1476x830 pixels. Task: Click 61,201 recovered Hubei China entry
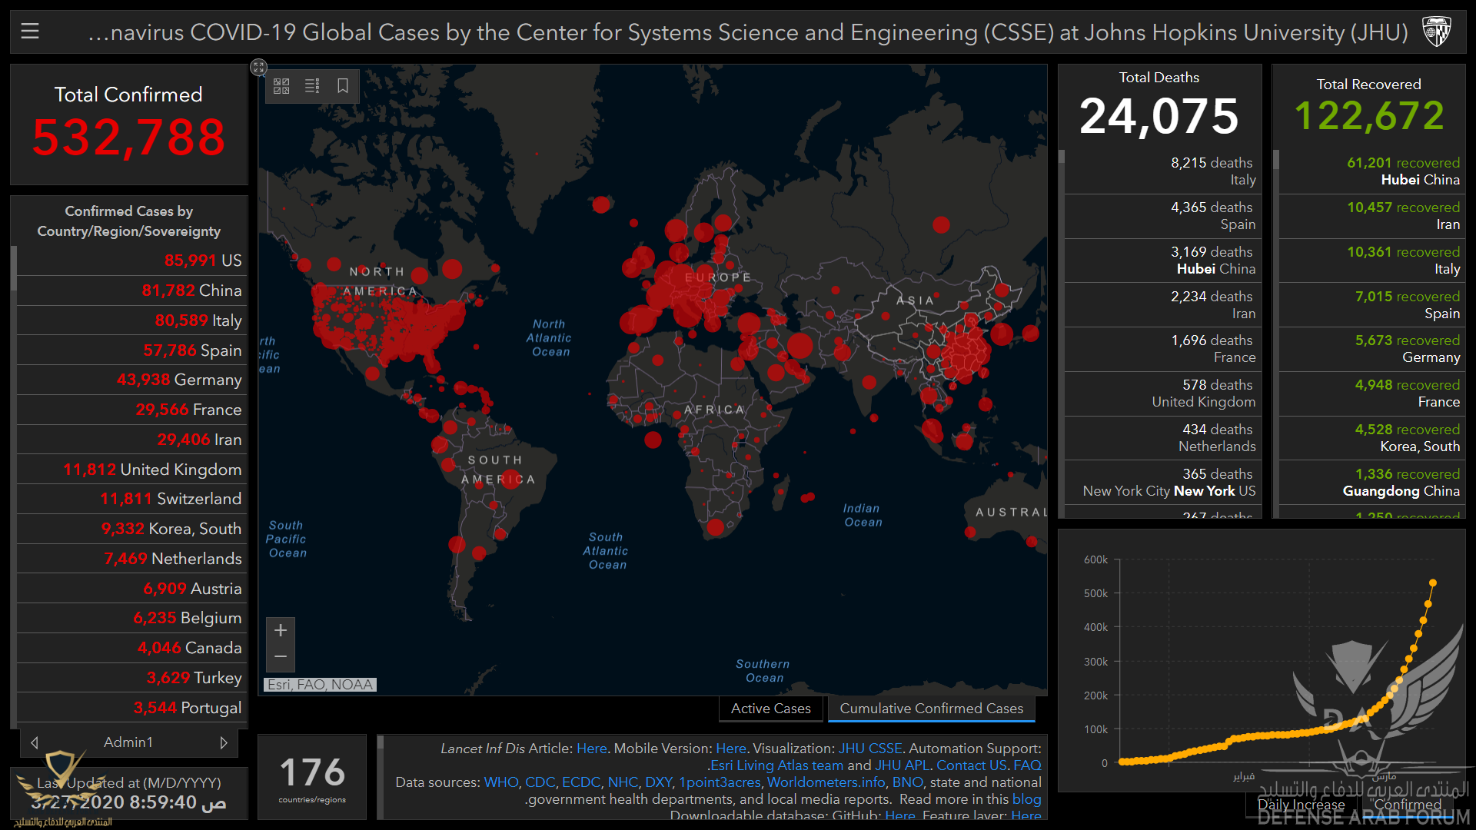[1371, 171]
